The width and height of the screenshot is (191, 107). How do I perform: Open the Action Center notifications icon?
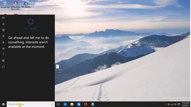179,104
